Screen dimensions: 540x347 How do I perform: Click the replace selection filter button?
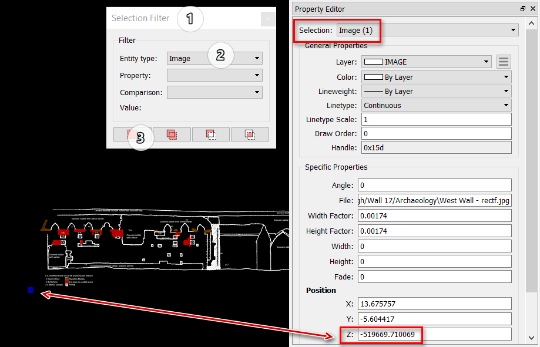(x=133, y=134)
